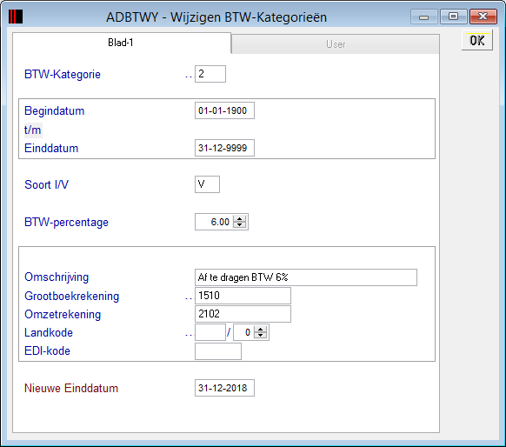Open BTW-Kategorie lookup dots
The height and width of the screenshot is (447, 506).
(189, 77)
